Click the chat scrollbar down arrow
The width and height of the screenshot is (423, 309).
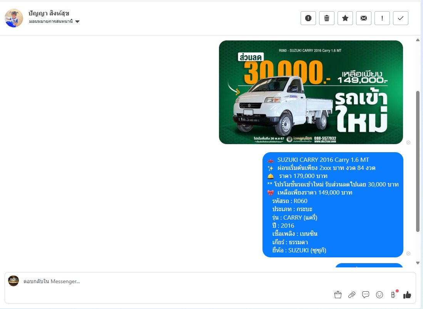[x=418, y=263]
